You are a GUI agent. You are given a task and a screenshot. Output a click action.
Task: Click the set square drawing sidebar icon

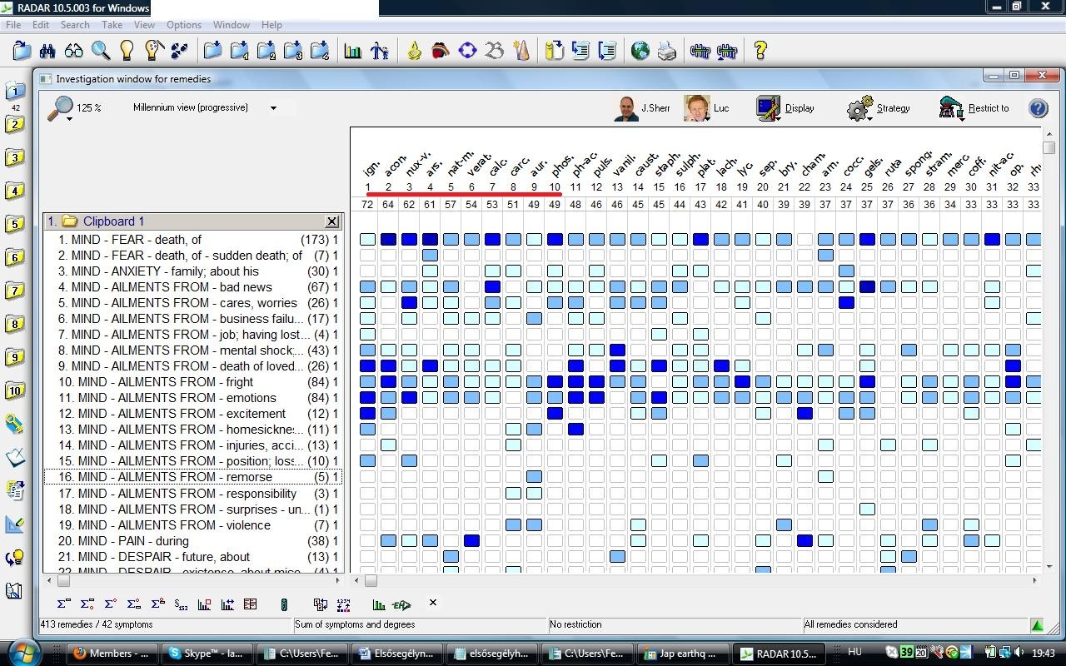14,524
